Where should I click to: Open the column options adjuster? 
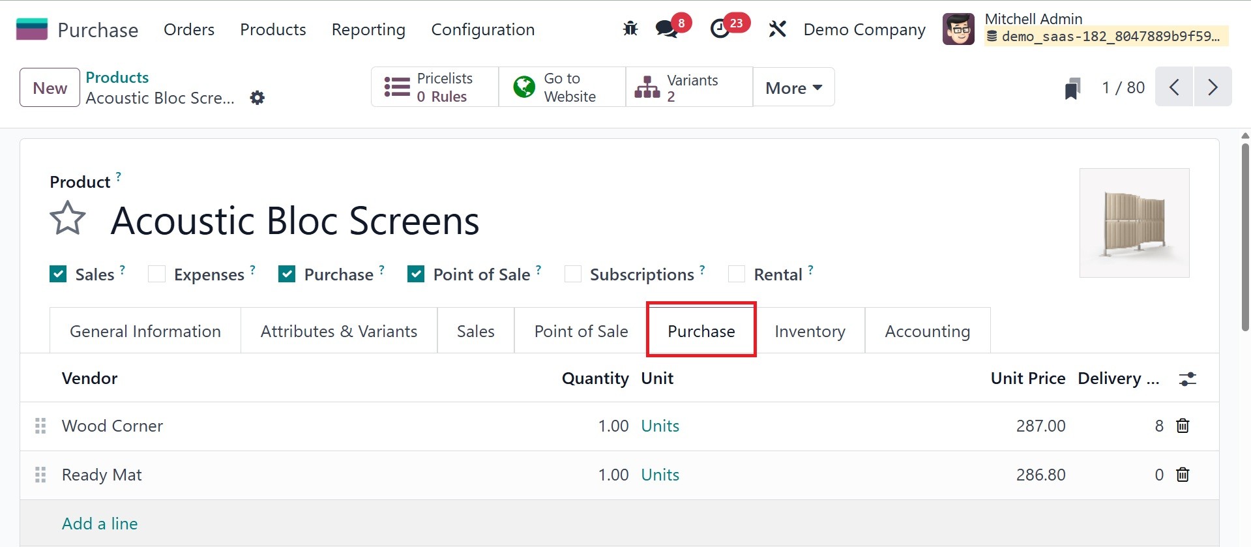pyautogui.click(x=1187, y=379)
